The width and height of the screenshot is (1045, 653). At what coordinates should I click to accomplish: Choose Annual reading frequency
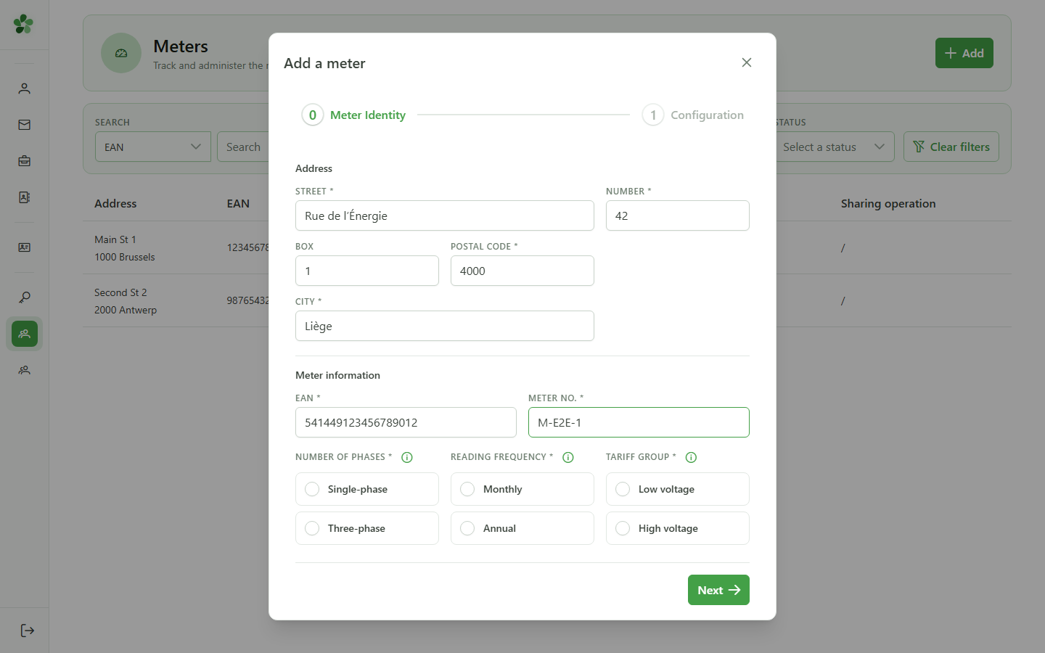pos(522,528)
